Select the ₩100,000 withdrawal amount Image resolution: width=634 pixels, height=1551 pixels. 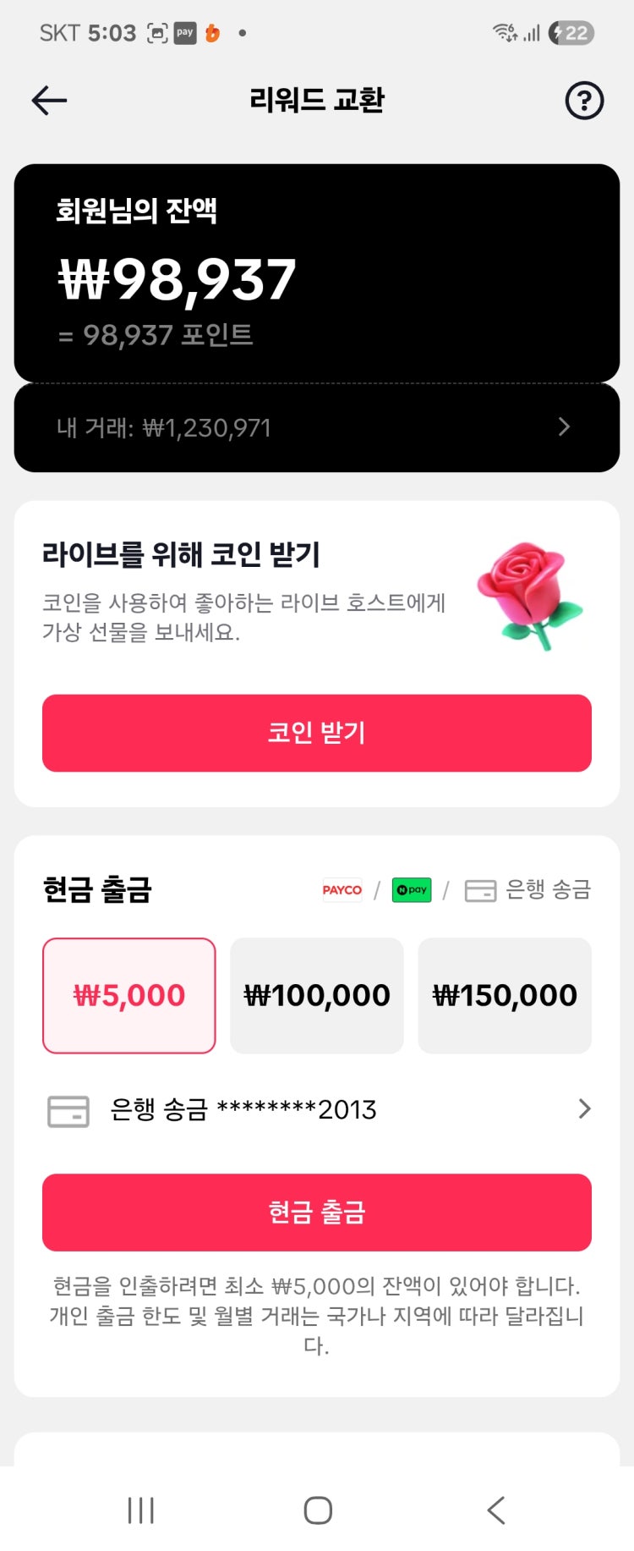pos(317,995)
